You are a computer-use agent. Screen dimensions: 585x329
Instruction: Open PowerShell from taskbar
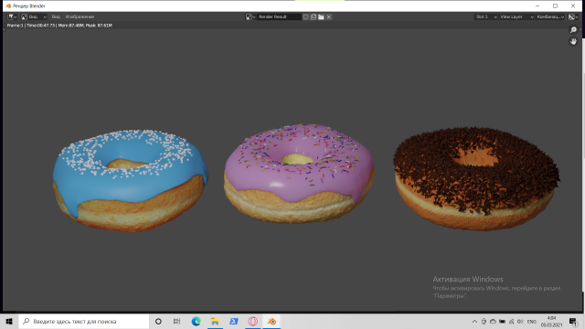pyautogui.click(x=234, y=321)
